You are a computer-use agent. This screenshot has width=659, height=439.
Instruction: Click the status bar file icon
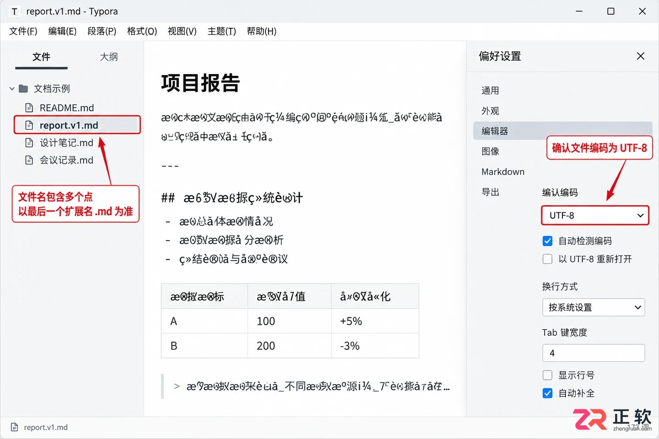click(x=15, y=427)
